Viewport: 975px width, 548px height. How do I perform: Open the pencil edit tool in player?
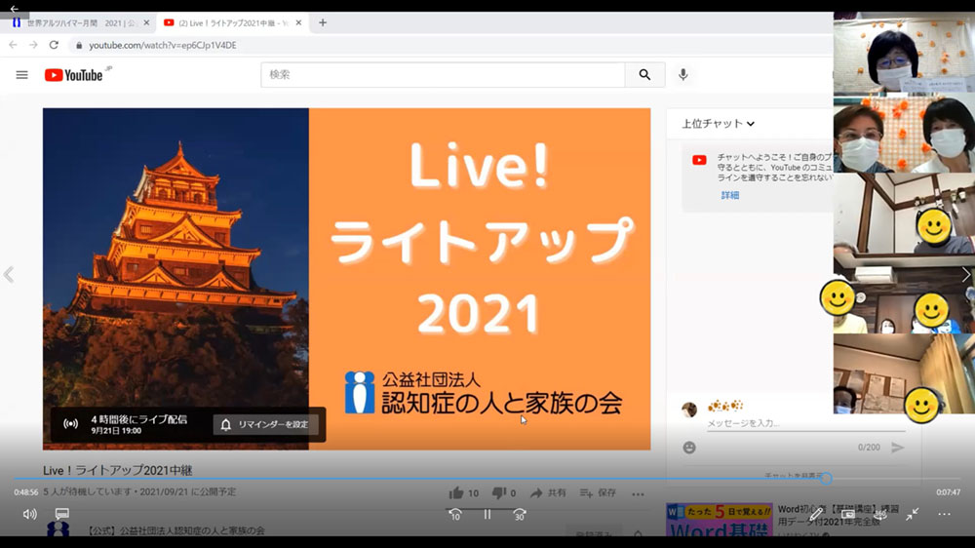click(x=816, y=515)
